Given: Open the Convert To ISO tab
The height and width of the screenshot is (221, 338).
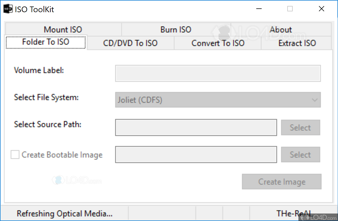Looking at the screenshot, I should tap(218, 43).
